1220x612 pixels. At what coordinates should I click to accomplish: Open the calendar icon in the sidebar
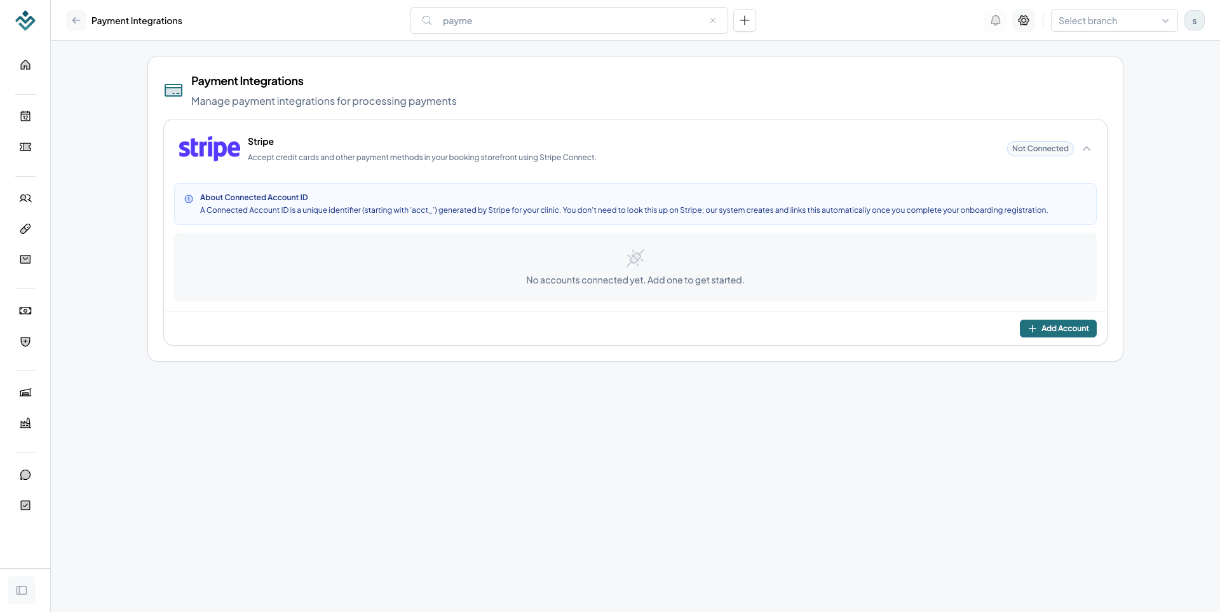tap(25, 116)
